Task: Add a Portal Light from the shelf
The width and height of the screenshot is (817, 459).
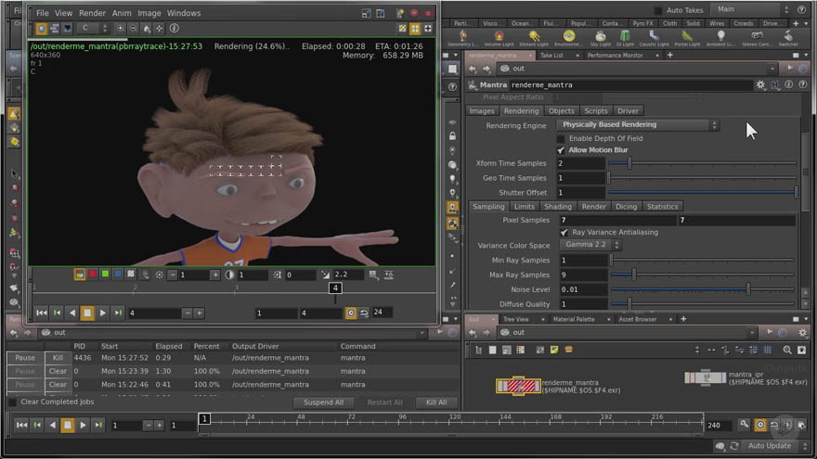Action: (687, 38)
